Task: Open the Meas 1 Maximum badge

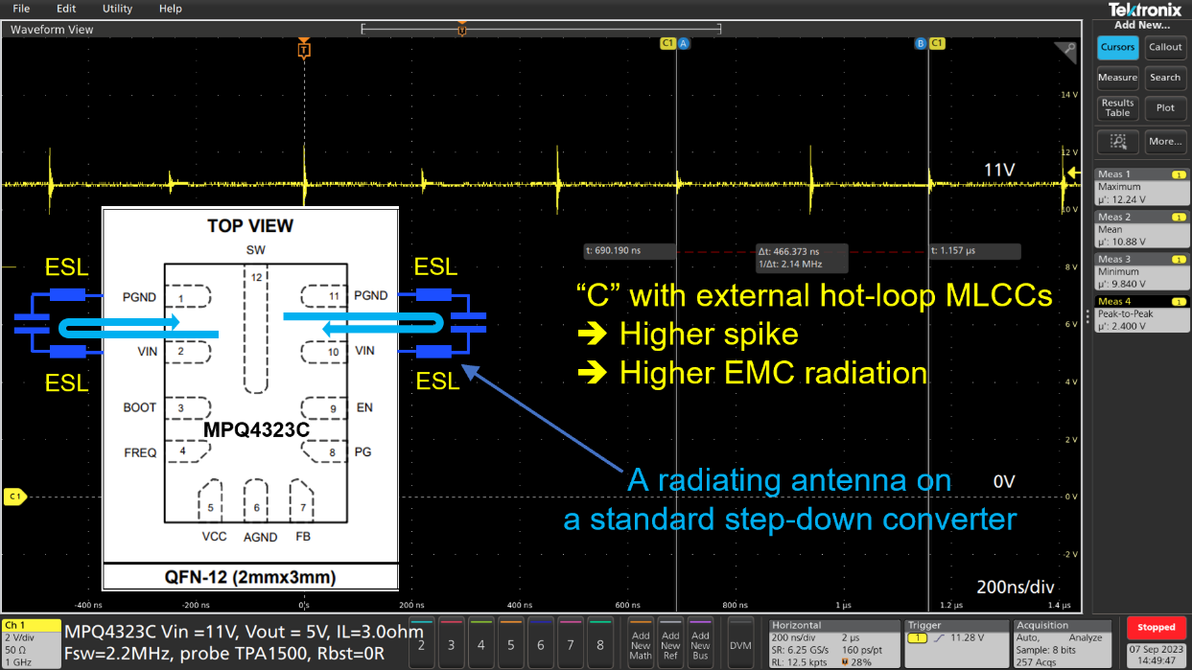Action: coord(1142,187)
